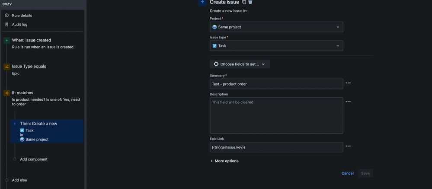
Task: Delete the Create issue component
Action: 250,2
